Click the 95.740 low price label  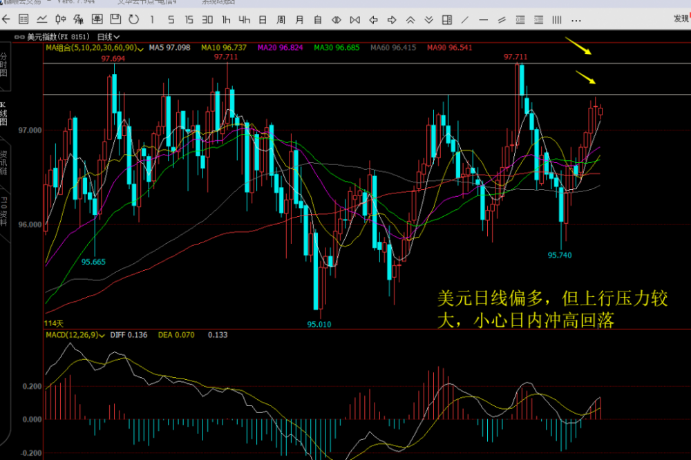tap(560, 255)
